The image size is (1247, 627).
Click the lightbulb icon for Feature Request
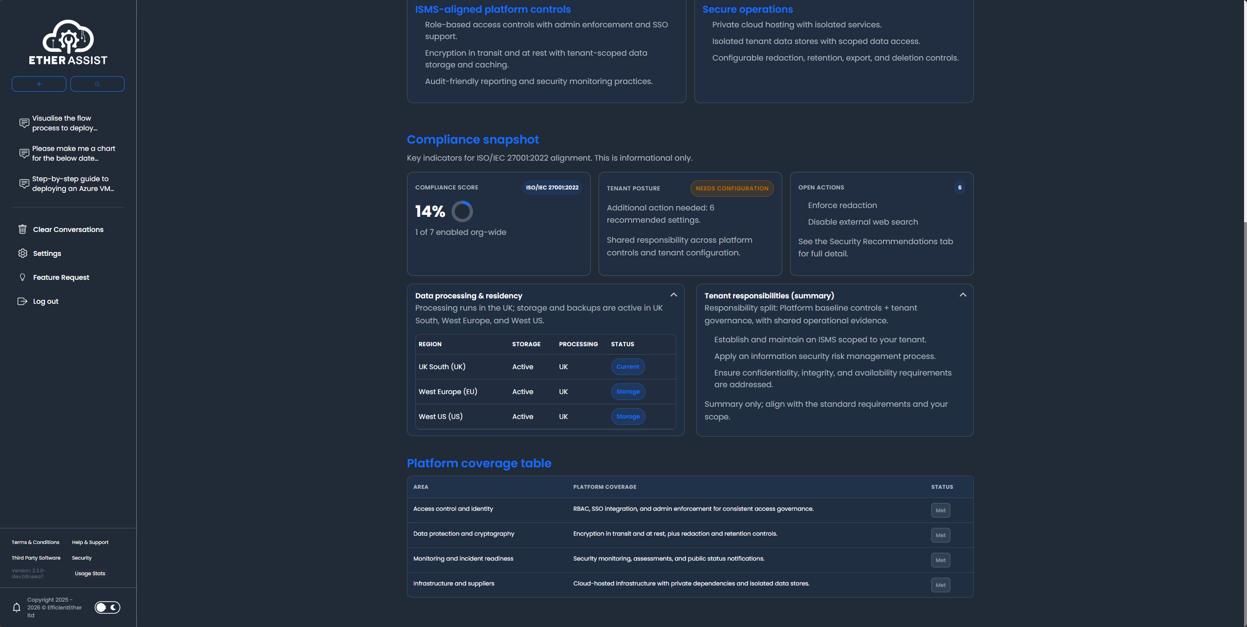coord(22,277)
